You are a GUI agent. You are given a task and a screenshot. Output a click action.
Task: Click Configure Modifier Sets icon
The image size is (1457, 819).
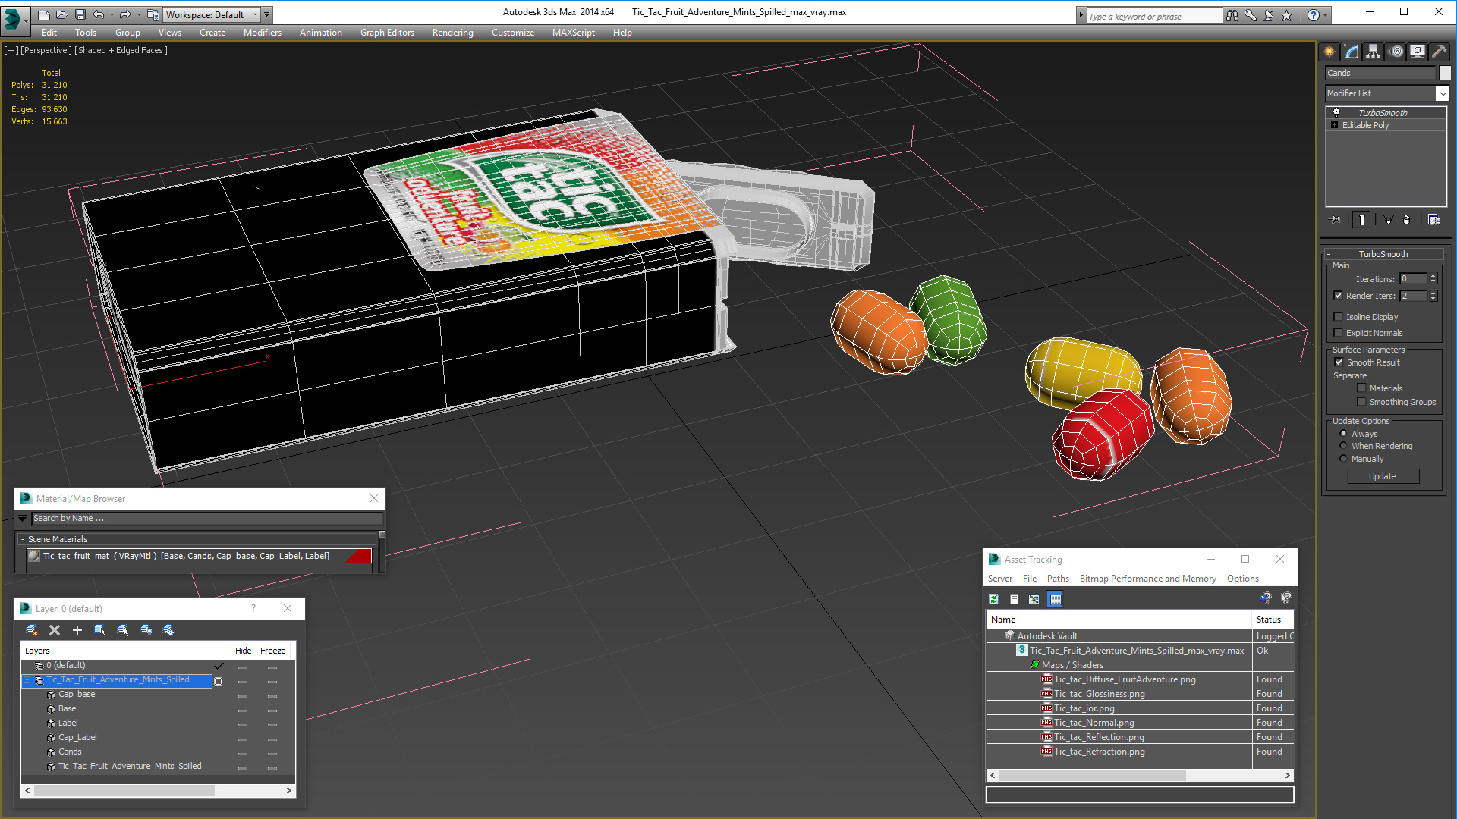click(x=1433, y=219)
